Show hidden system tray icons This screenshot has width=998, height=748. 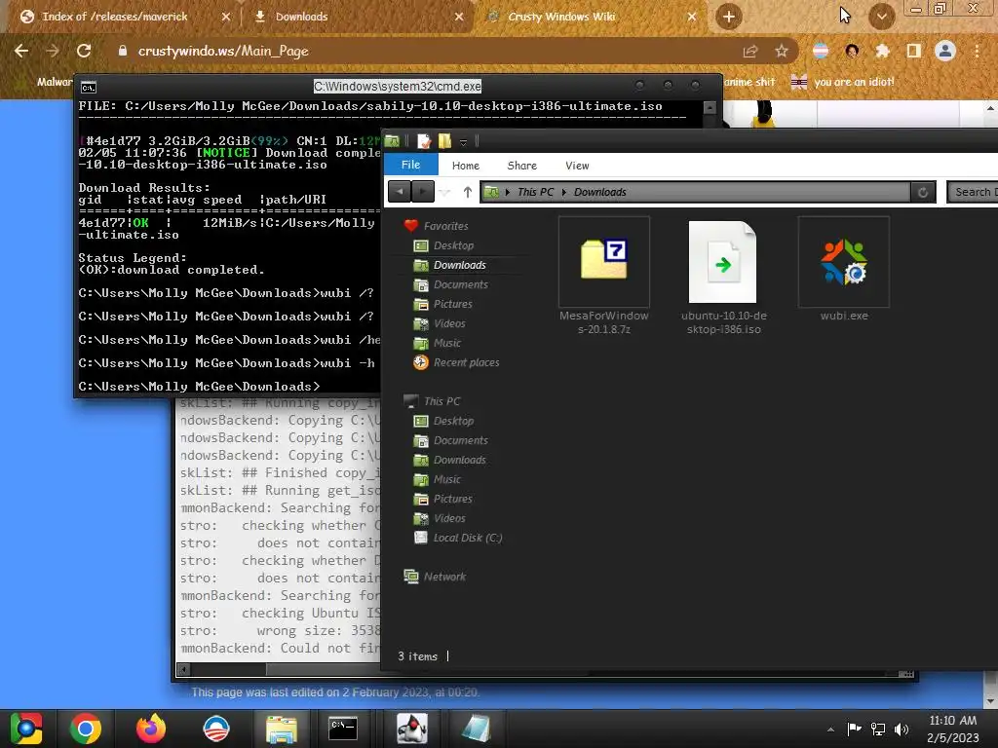click(x=830, y=729)
